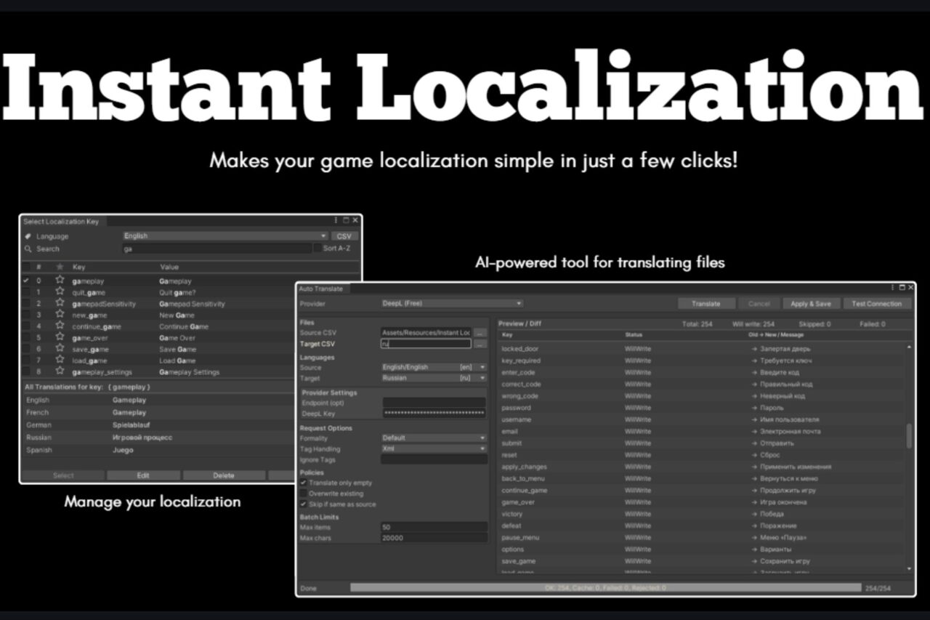
Task: Favorite the gameplay key via its star icon
Action: [60, 281]
